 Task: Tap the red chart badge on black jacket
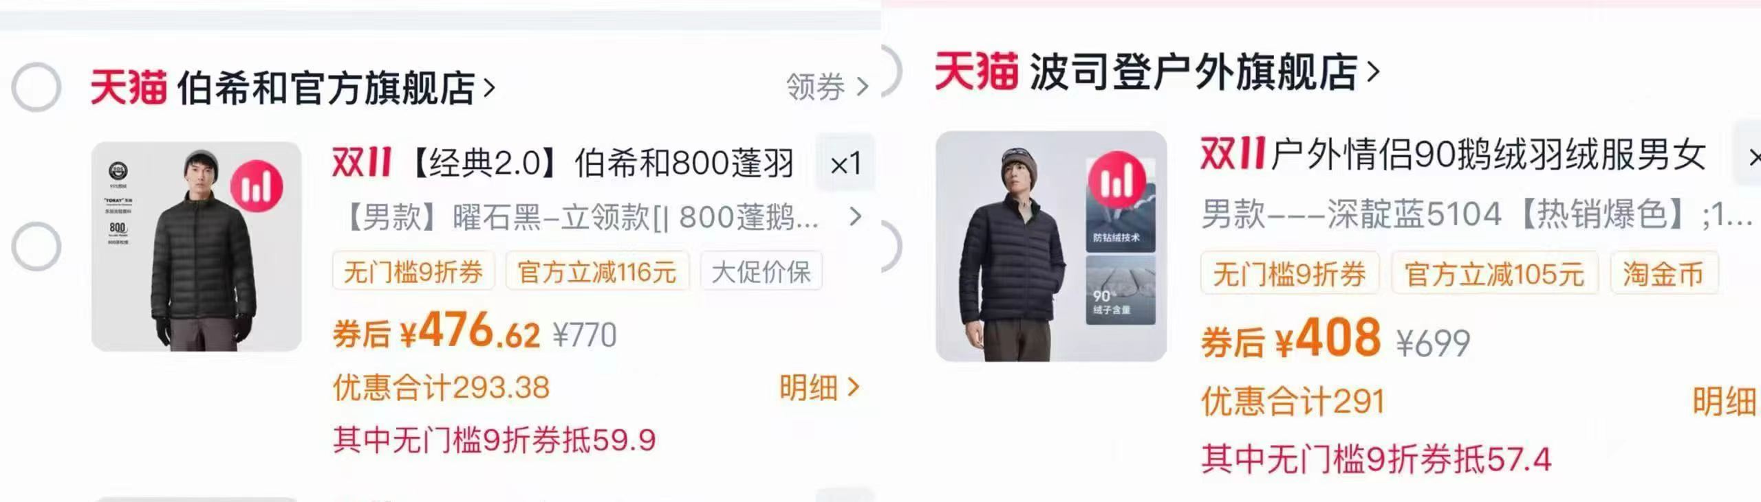257,187
